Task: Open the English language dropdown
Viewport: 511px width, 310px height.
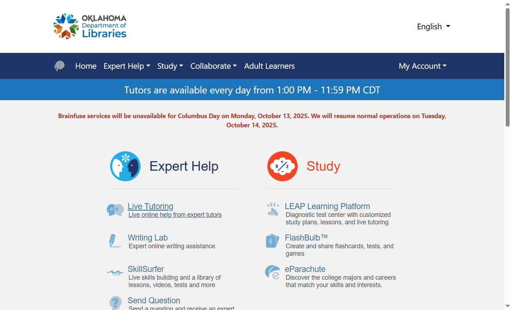Action: pyautogui.click(x=433, y=26)
